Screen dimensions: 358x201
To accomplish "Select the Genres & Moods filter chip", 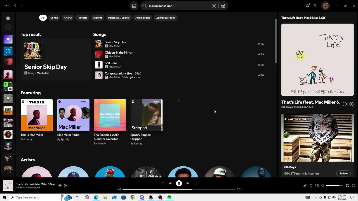I will point(166,18).
